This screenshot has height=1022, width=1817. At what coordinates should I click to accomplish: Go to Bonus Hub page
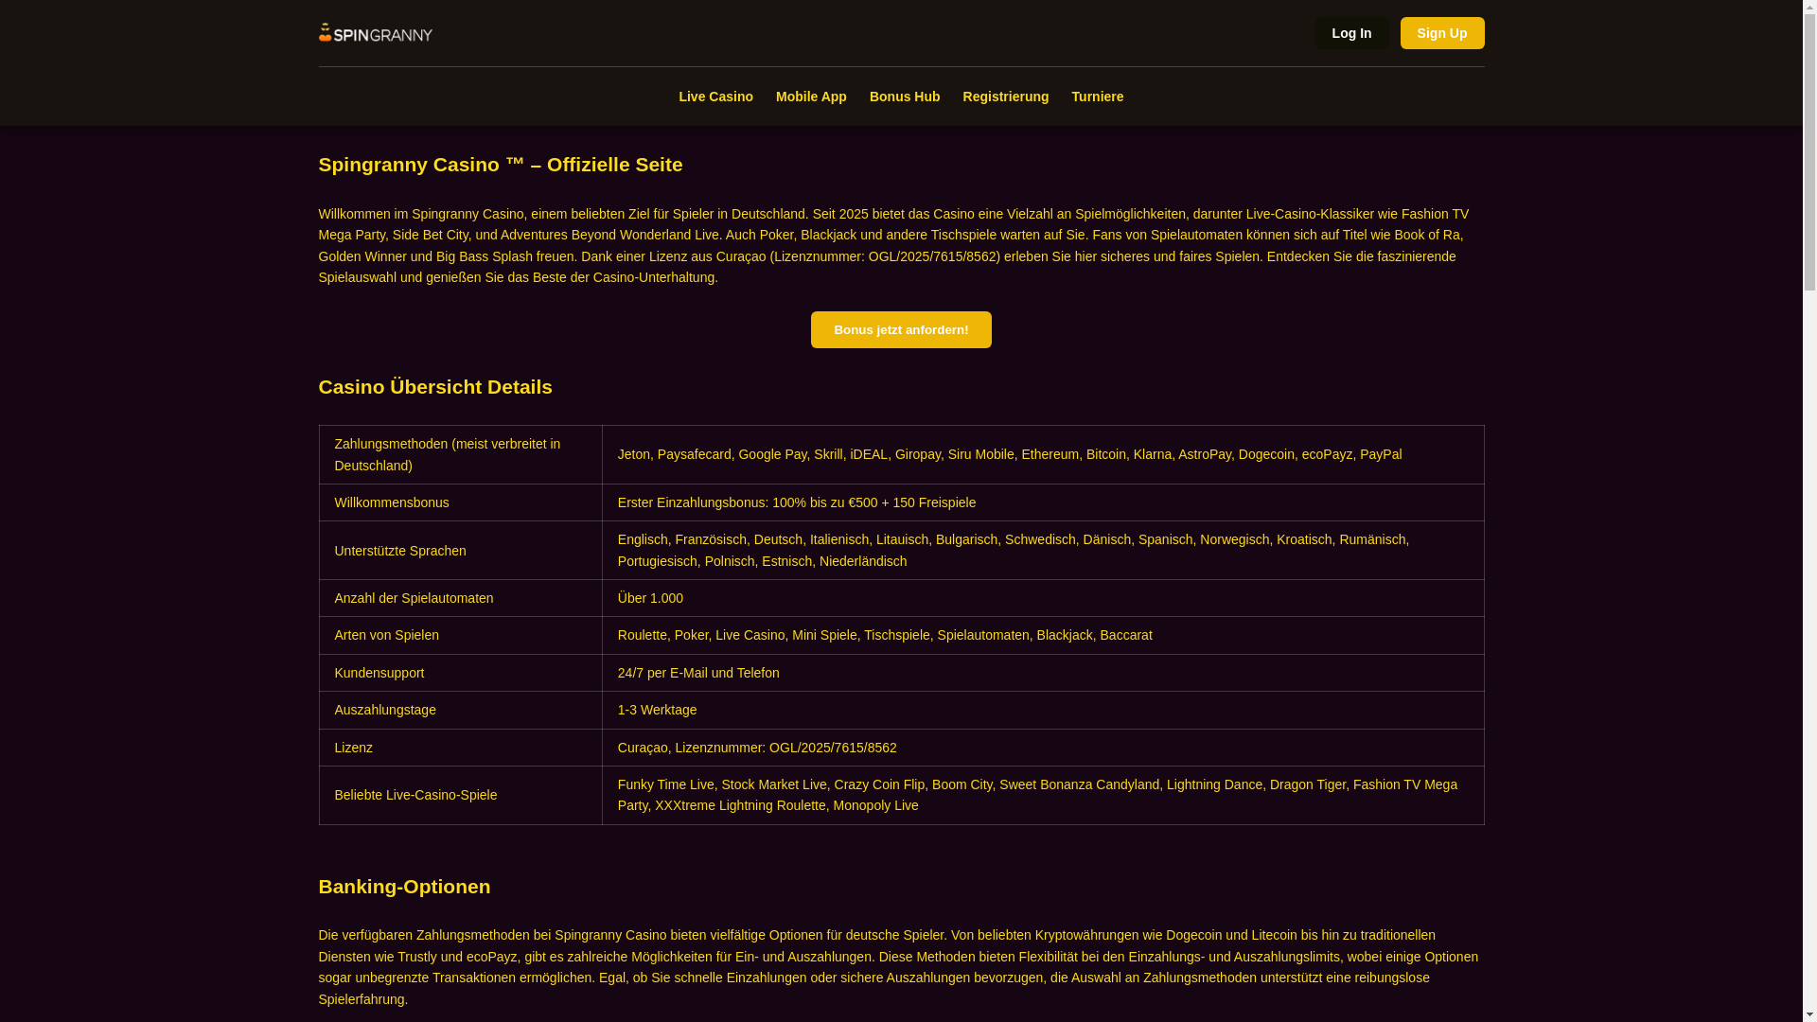[x=905, y=97]
